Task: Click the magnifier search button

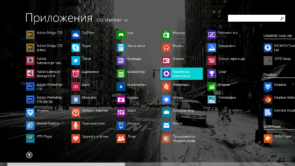Action: point(282,18)
